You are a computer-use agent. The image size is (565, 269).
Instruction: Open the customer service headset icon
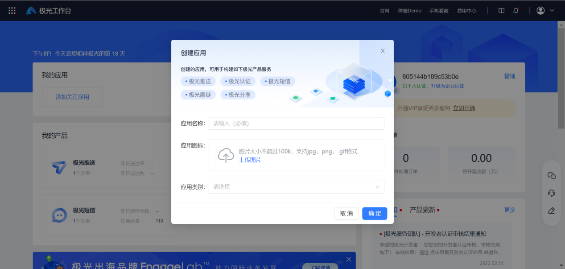pyautogui.click(x=552, y=193)
